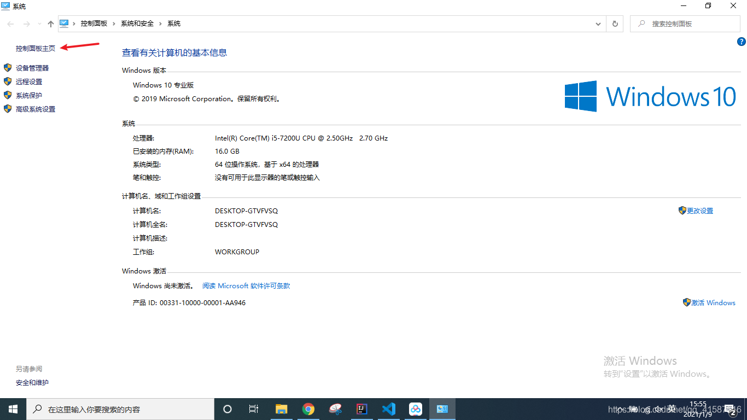Select 系统和安全 breadcrumb item
747x420 pixels.
[137, 24]
